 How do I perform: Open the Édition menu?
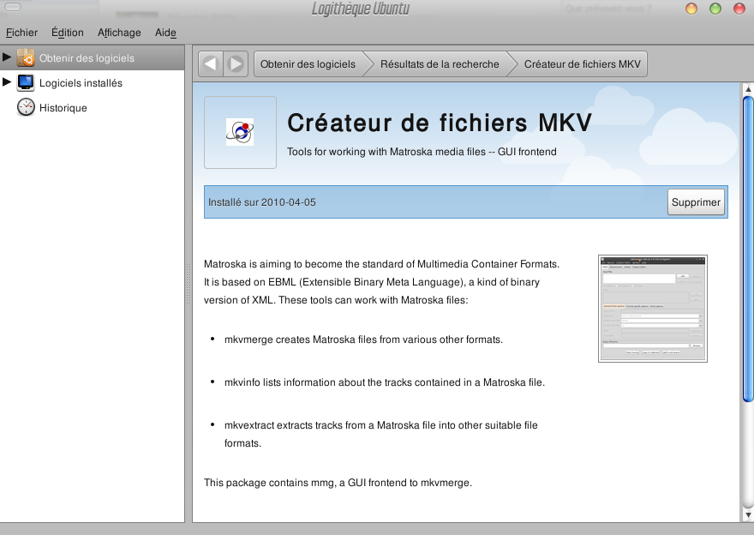tap(68, 33)
